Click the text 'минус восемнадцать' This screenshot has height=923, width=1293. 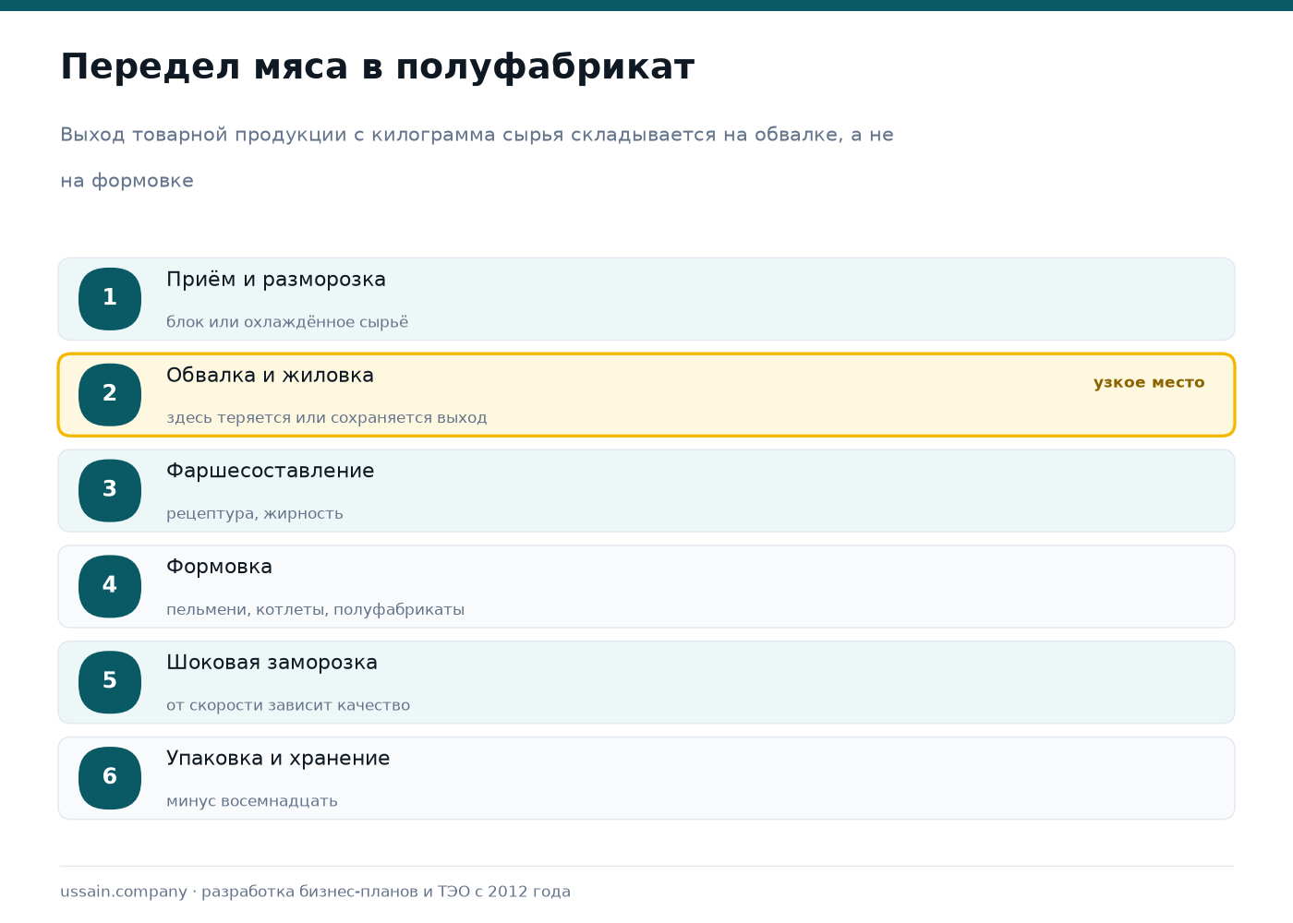point(252,801)
